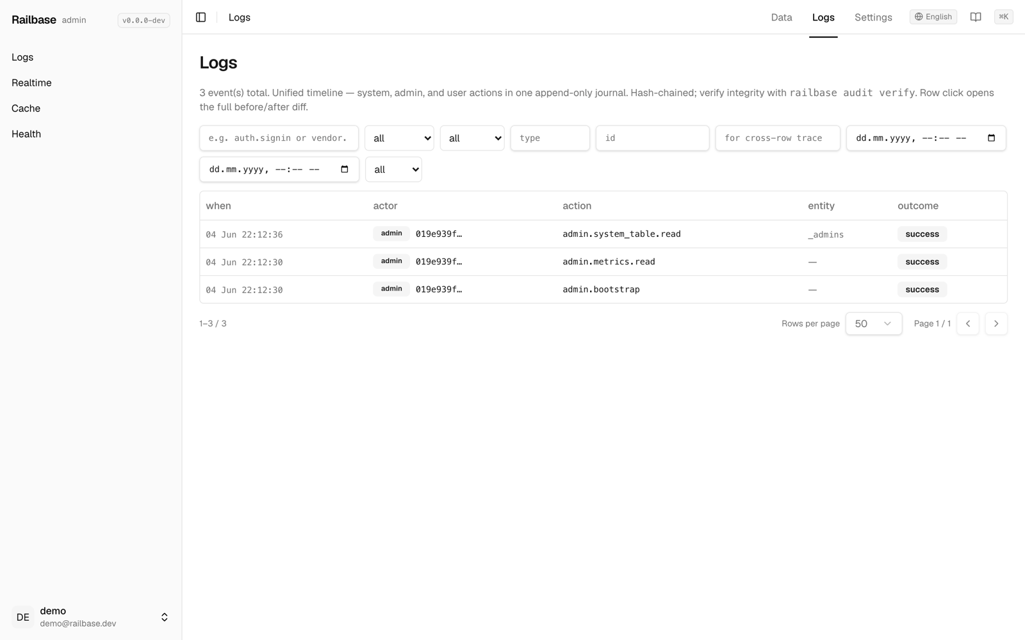Open the 'all' dropdown below the date filters
Screen dimensions: 1025x640
click(x=393, y=170)
